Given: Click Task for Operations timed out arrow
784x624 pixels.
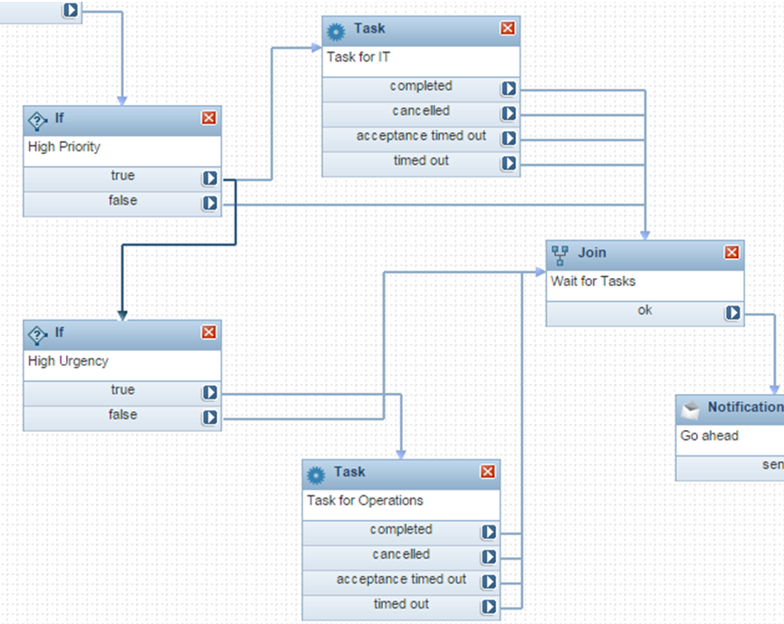Looking at the screenshot, I should point(489,607).
